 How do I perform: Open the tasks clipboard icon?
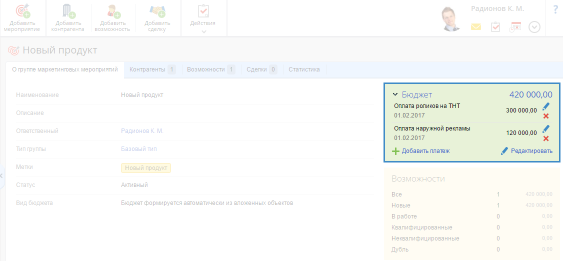495,27
